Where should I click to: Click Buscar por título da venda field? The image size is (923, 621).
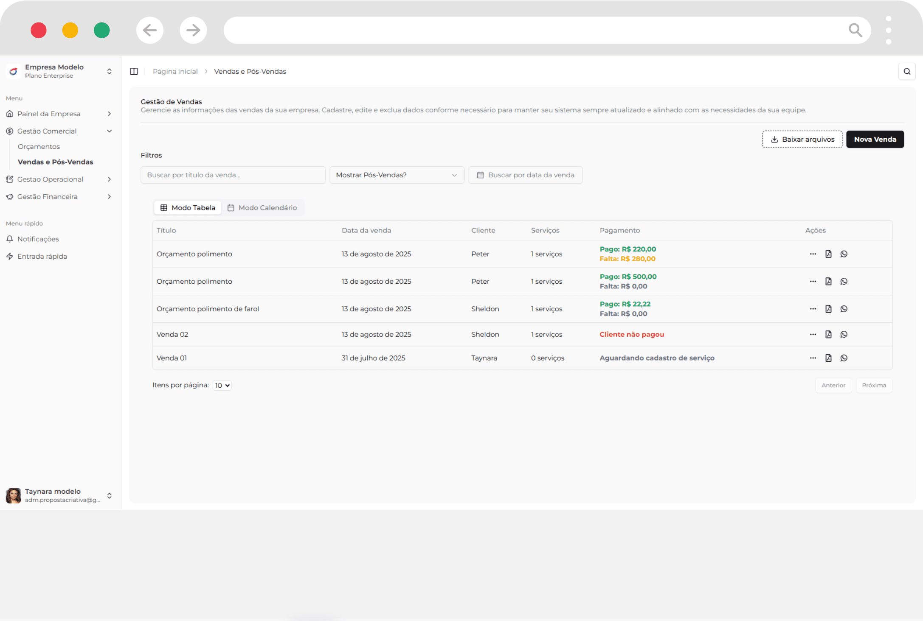[x=233, y=175]
